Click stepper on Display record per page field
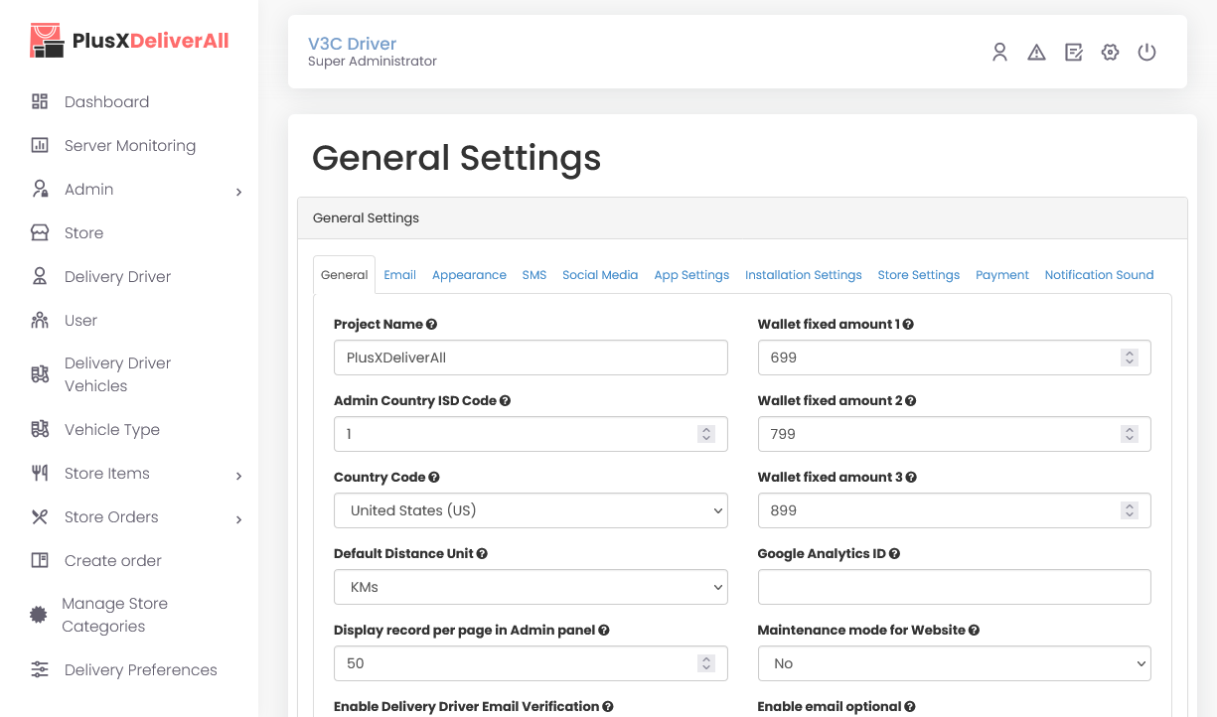This screenshot has width=1217, height=717. [x=706, y=663]
